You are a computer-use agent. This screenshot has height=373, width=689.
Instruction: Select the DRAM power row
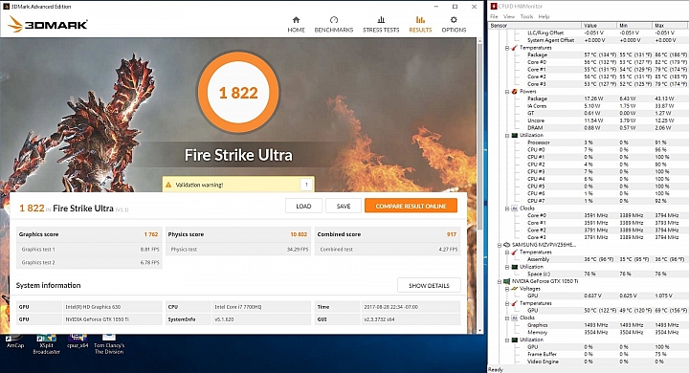[589, 128]
